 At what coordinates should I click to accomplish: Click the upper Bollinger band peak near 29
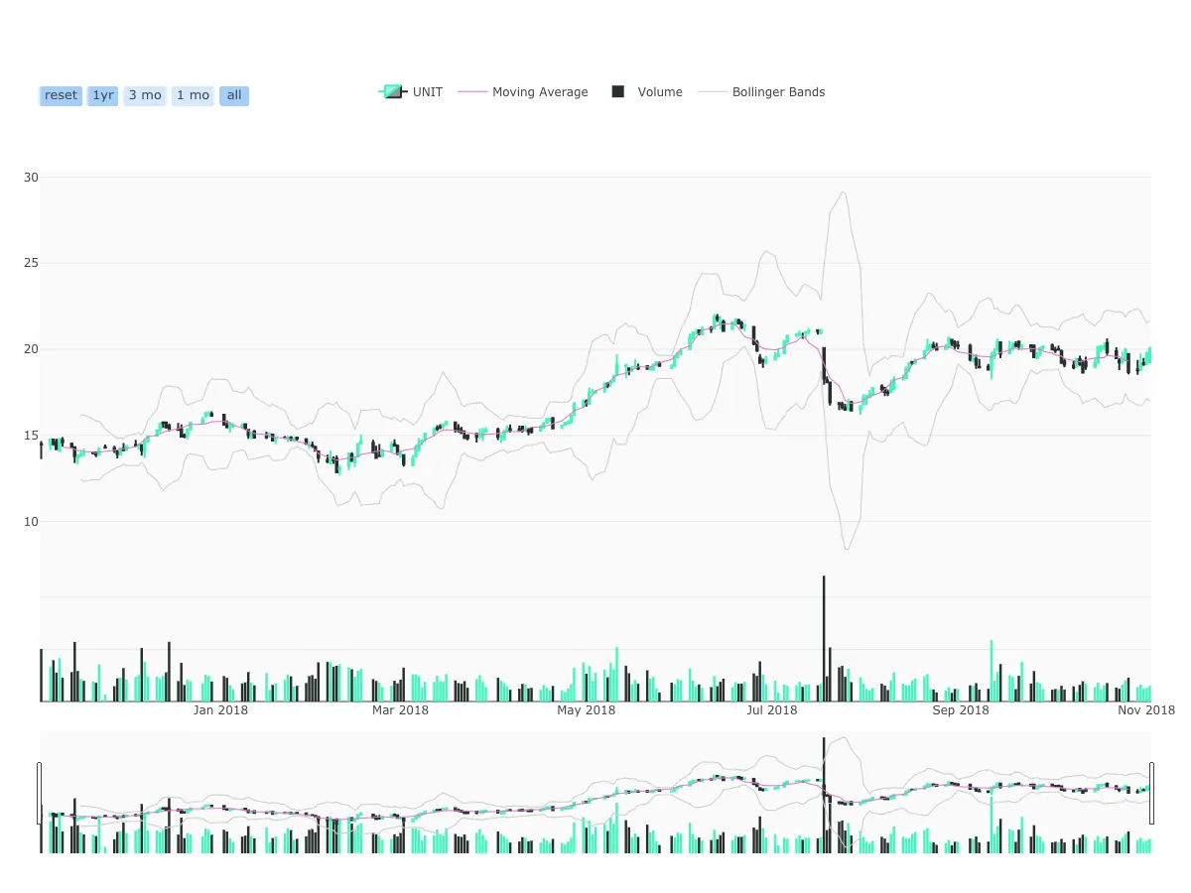coord(843,193)
